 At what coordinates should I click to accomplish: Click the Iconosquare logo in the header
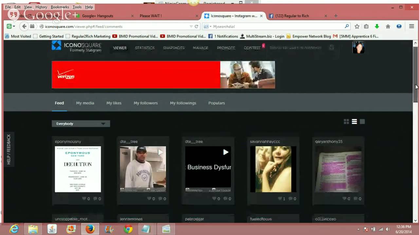point(77,47)
